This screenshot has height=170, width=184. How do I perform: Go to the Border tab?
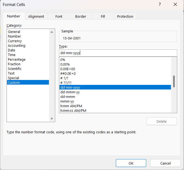81,16
